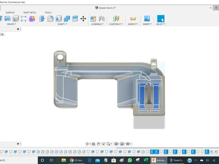The image size is (219, 164).
Task: Select the Move/Copy four-arrow tool
Action: (x=83, y=18)
